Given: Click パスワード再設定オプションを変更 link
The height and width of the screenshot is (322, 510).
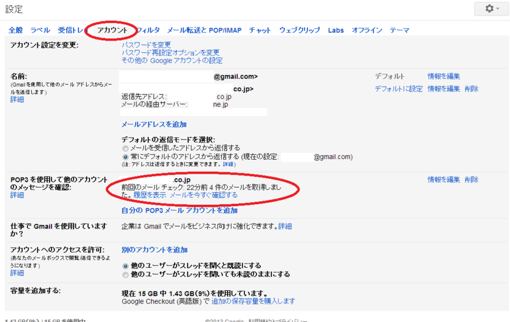Looking at the screenshot, I should (x=170, y=53).
